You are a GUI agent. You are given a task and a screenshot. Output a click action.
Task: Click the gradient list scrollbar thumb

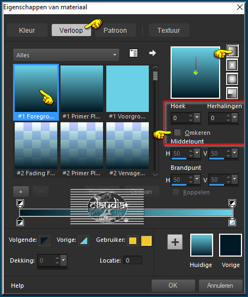coord(155,76)
